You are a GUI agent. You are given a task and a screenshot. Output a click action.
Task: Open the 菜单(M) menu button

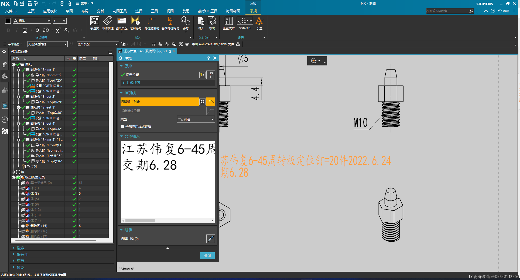pos(13,44)
